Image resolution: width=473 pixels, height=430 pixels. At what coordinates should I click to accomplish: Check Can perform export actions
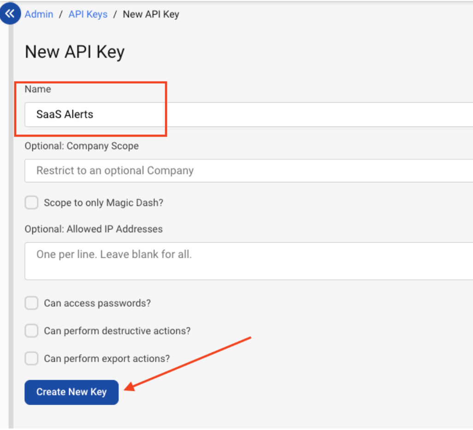(x=31, y=358)
